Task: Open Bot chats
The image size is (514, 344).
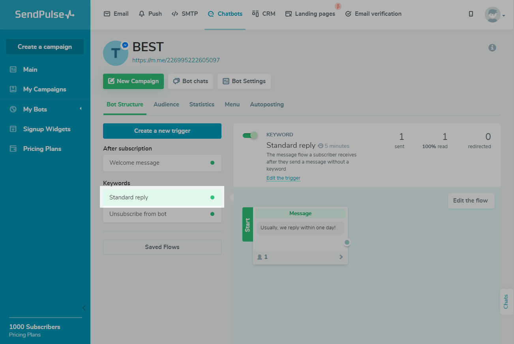Action: pos(191,81)
